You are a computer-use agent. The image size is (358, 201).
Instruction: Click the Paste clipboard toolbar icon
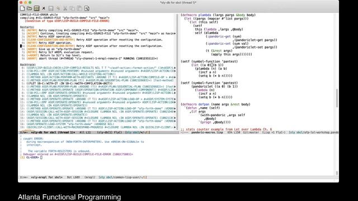79,8
